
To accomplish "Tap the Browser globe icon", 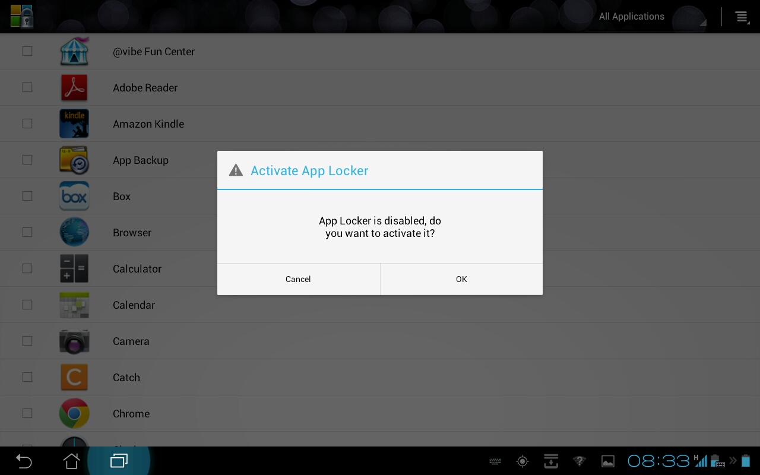I will tap(74, 233).
